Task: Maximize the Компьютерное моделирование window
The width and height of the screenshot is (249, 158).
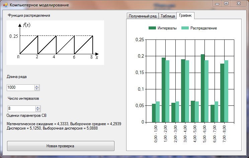Action: click(x=226, y=4)
